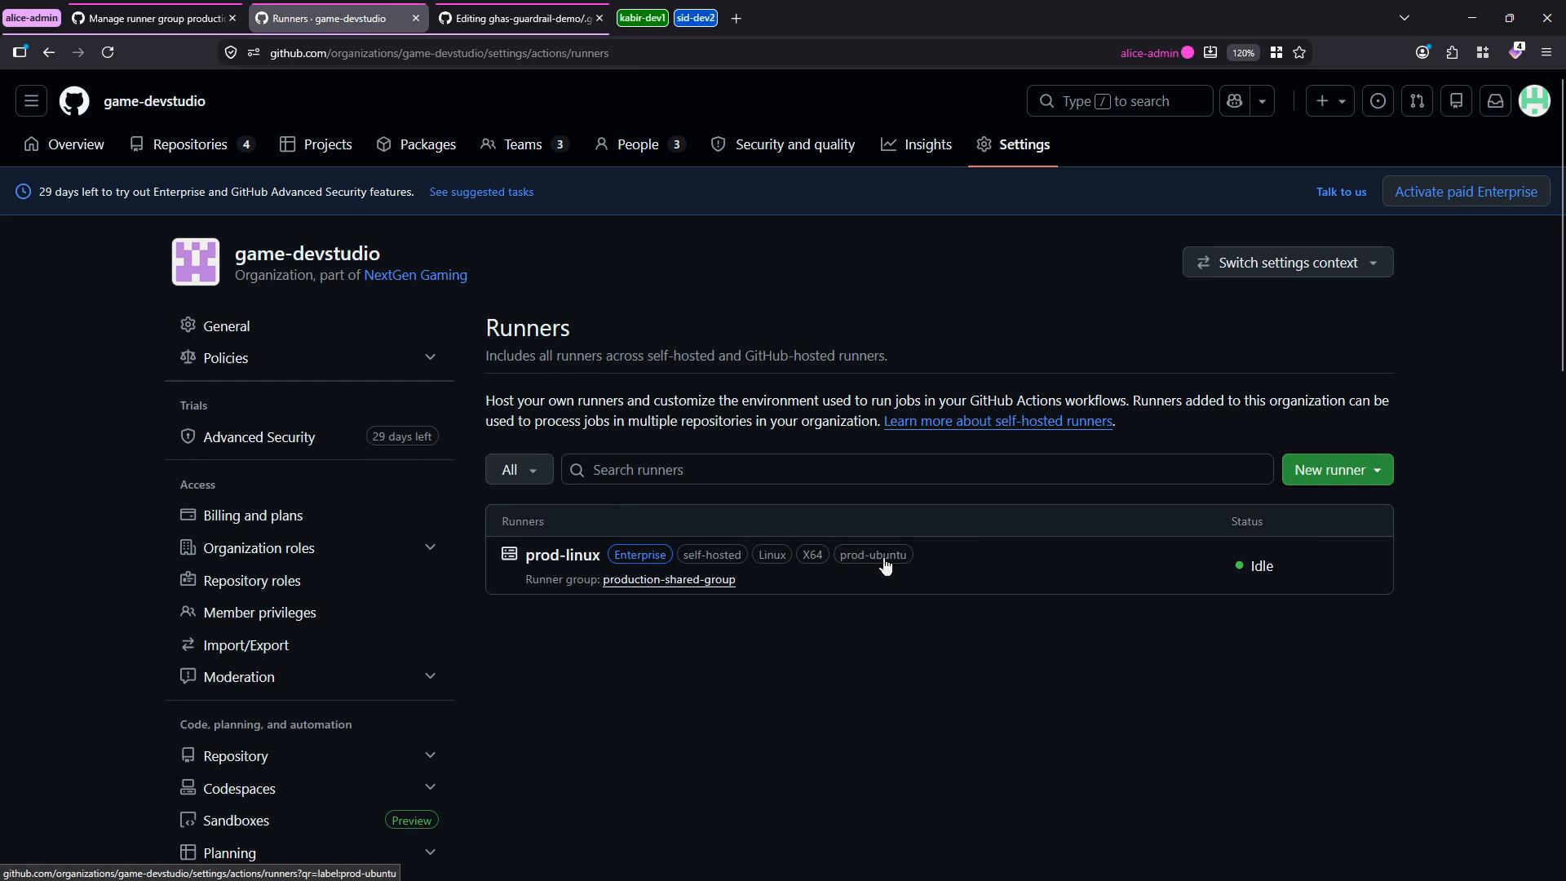Open the Packages tab
Screen dimensions: 1566x881
(416, 144)
